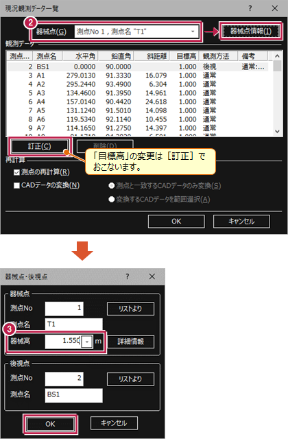Toggle CADデータの変換 checkbox
Image resolution: width=288 pixels, height=439 pixels.
[16, 185]
